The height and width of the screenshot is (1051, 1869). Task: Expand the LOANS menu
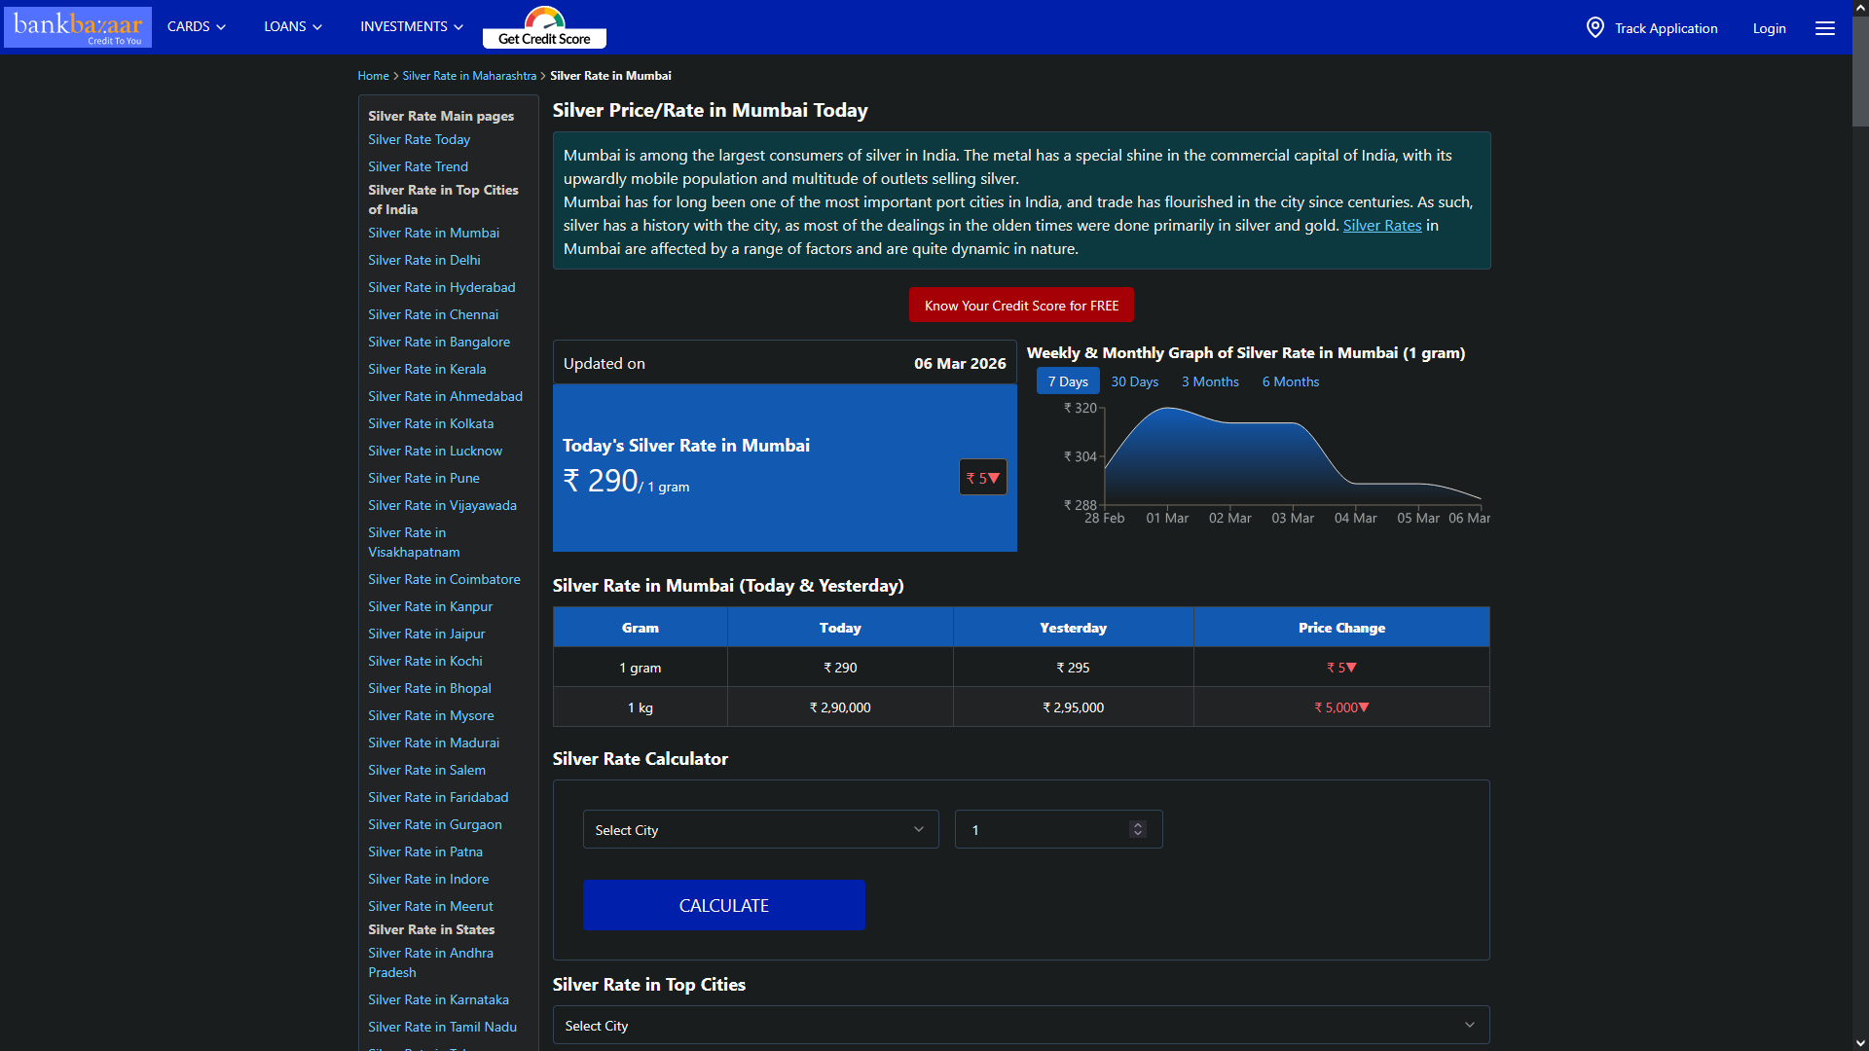292,26
